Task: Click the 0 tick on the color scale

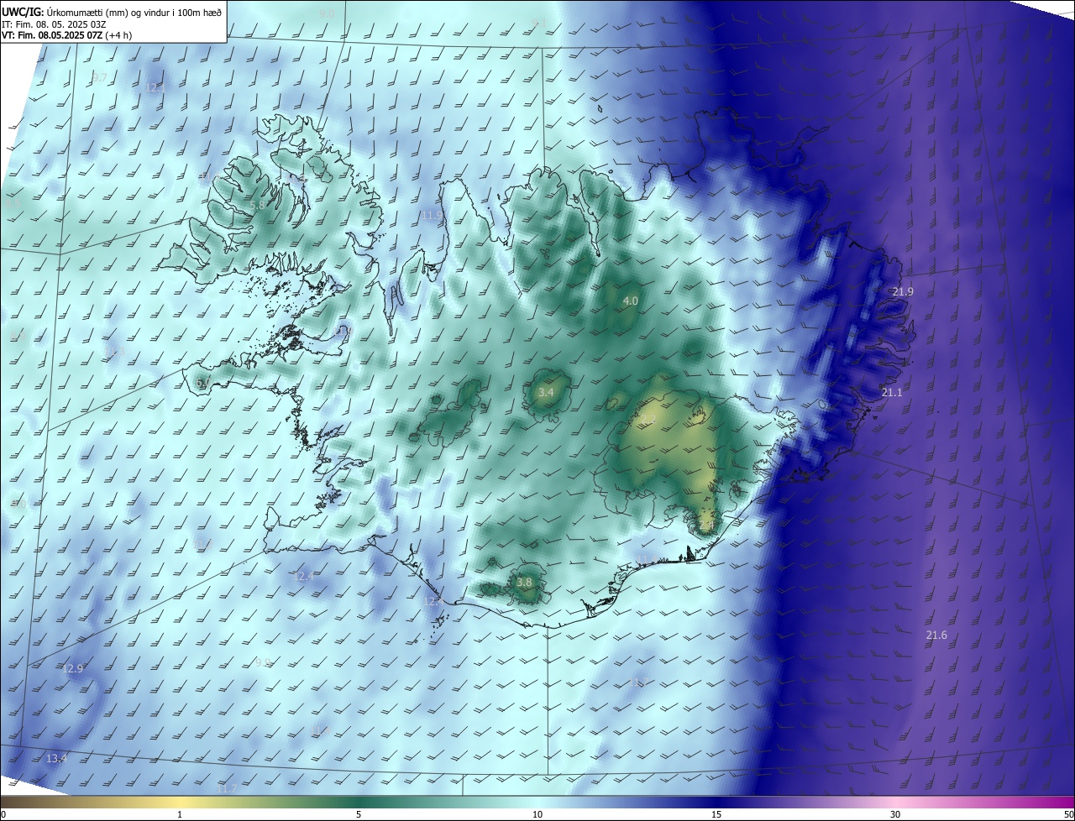Action: (x=3, y=814)
